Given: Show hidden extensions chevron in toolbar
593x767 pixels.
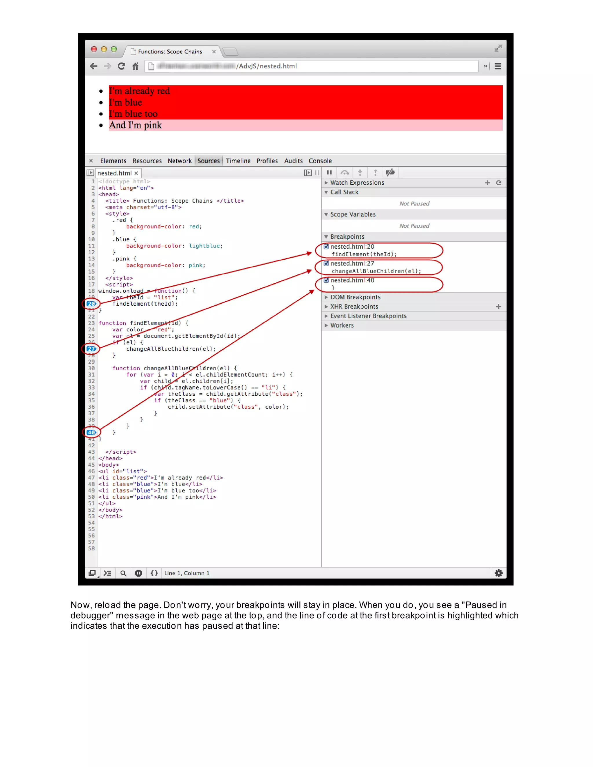Looking at the screenshot, I should pos(486,66).
